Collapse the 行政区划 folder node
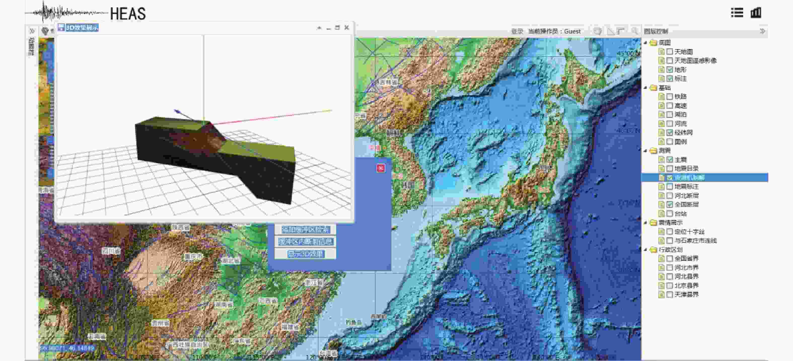Viewport: 793px width, 361px height. point(645,249)
